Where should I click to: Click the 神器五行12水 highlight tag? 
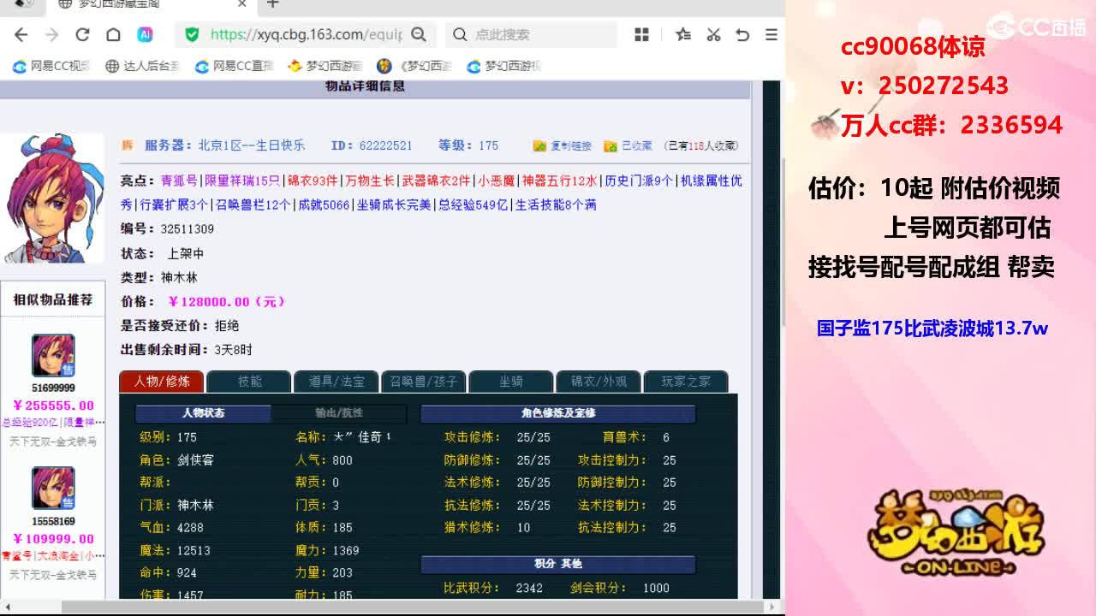click(x=559, y=181)
